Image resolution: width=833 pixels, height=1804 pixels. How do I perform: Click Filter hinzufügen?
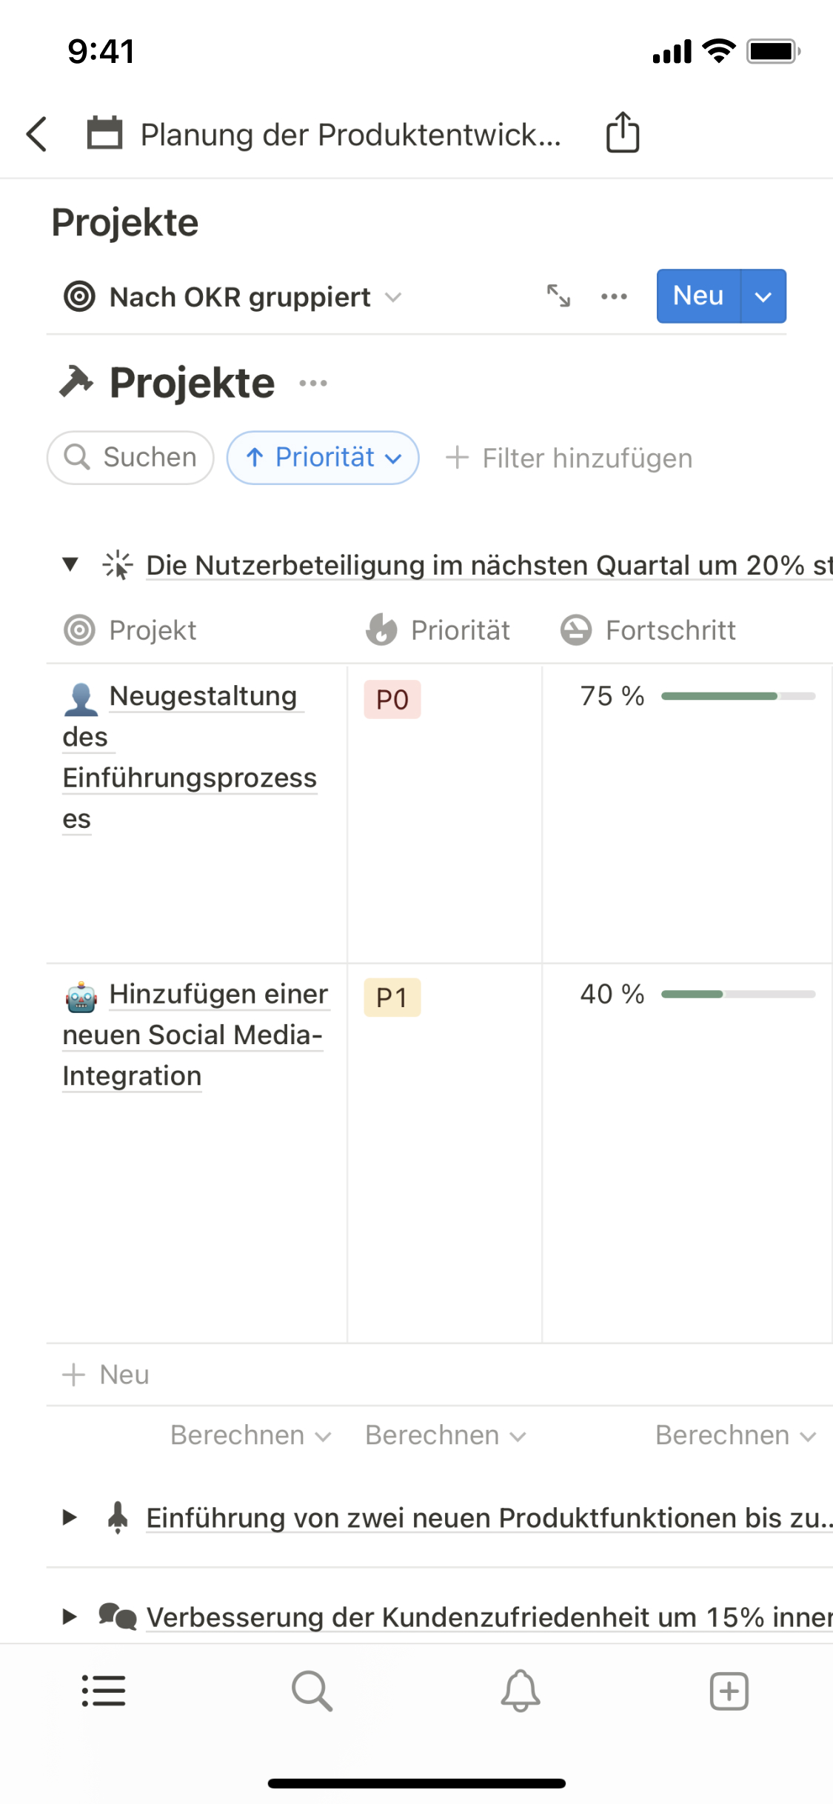click(x=569, y=458)
